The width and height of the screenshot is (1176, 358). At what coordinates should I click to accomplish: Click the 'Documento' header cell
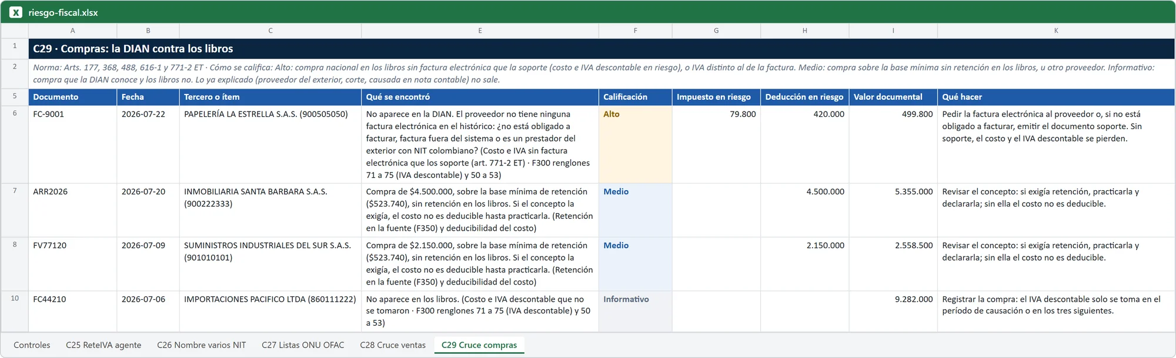coord(72,97)
